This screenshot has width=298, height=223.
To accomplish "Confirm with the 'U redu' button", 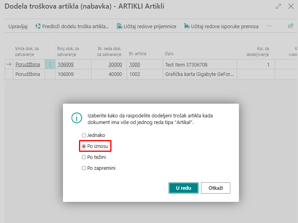I will pyautogui.click(x=183, y=188).
